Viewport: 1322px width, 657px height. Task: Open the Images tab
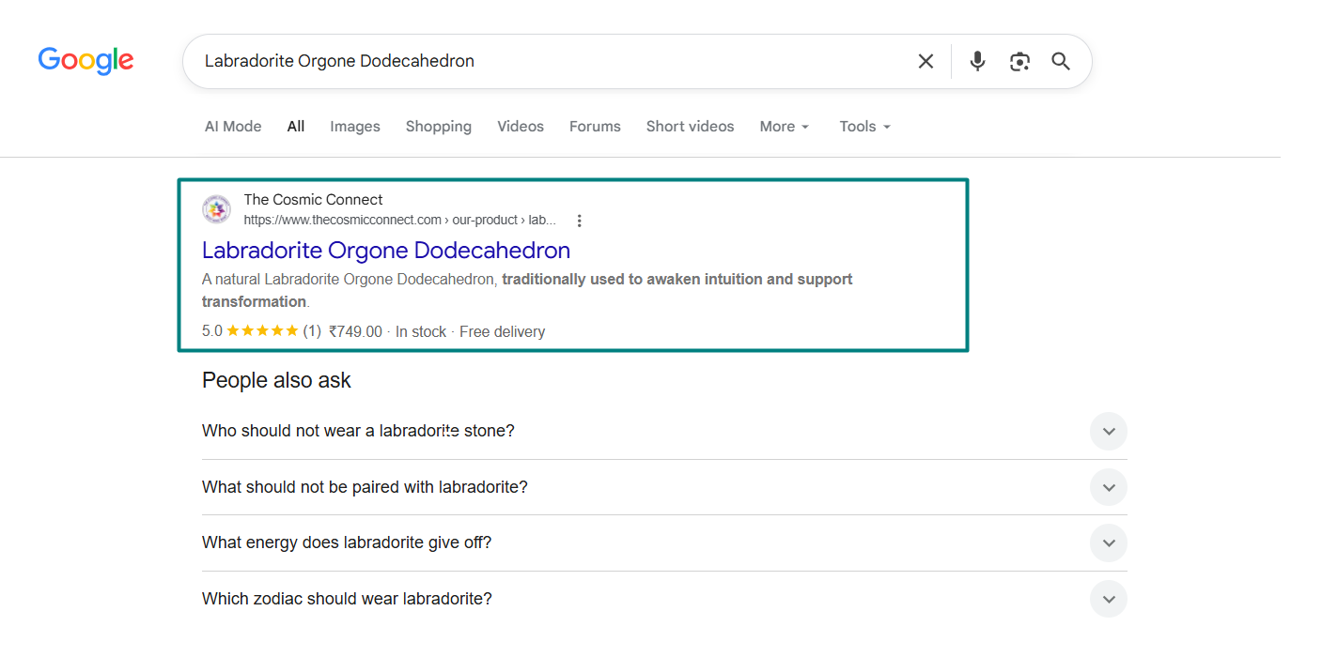point(355,127)
